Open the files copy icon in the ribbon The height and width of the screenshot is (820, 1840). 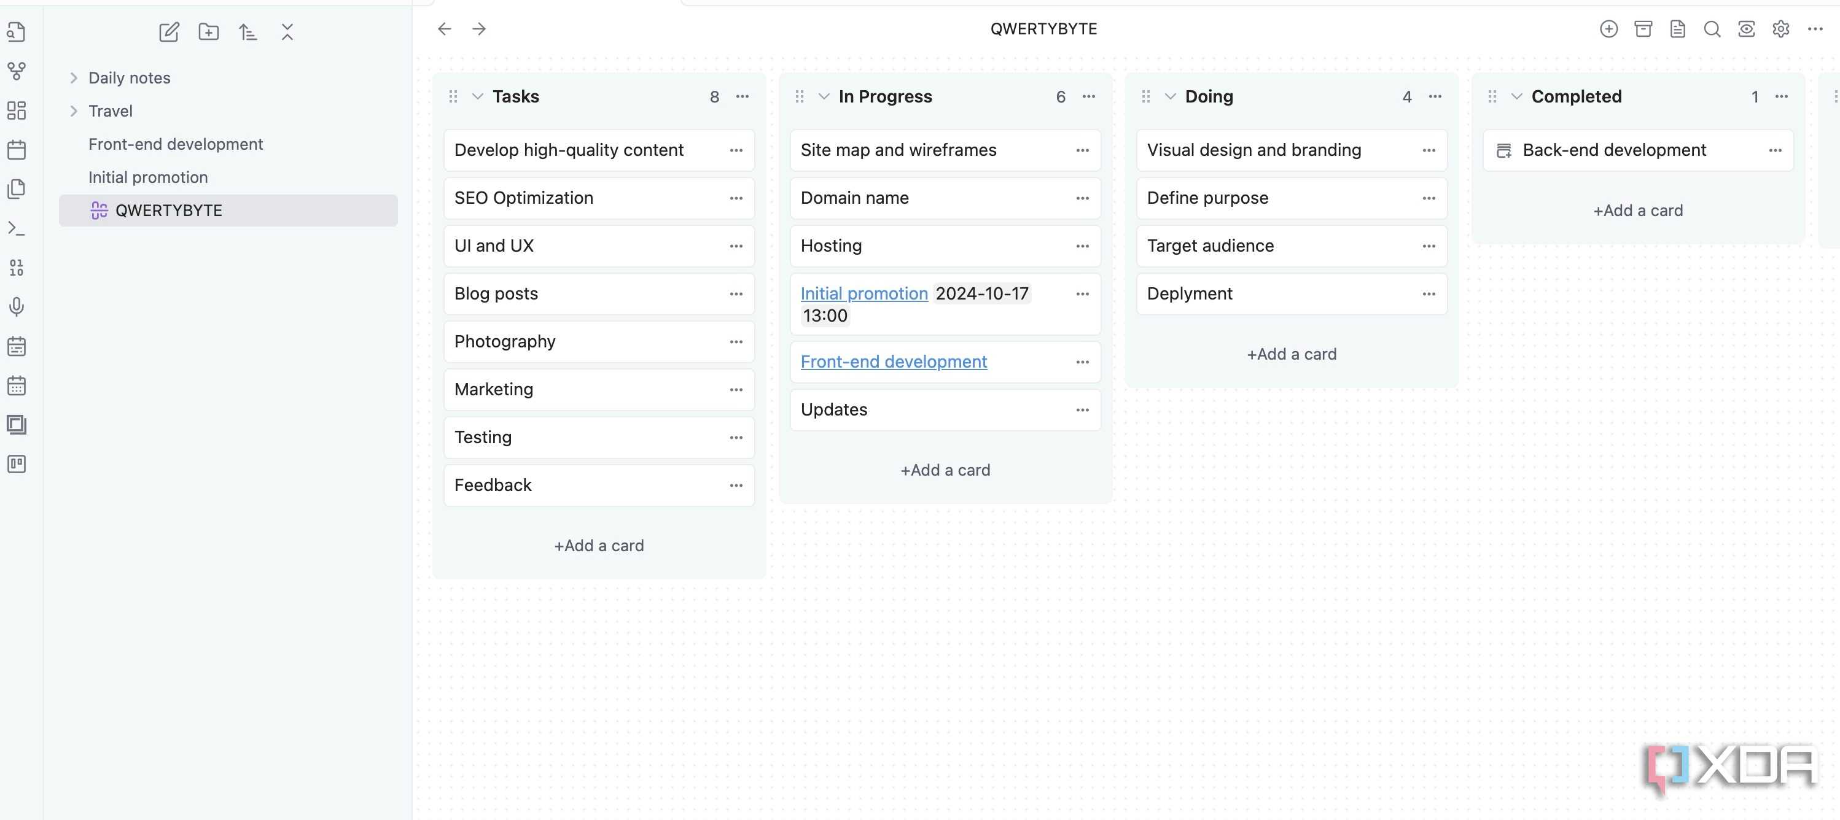(17, 189)
